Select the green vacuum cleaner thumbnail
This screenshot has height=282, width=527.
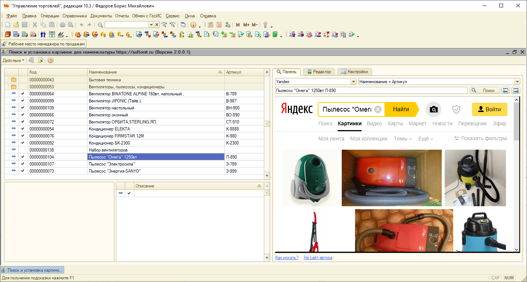310,178
